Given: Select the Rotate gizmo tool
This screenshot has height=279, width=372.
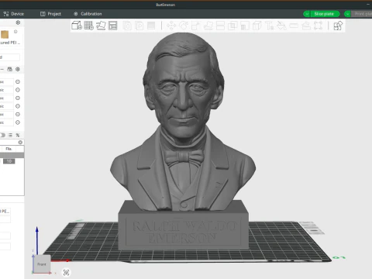Looking at the screenshot, I should (x=184, y=26).
